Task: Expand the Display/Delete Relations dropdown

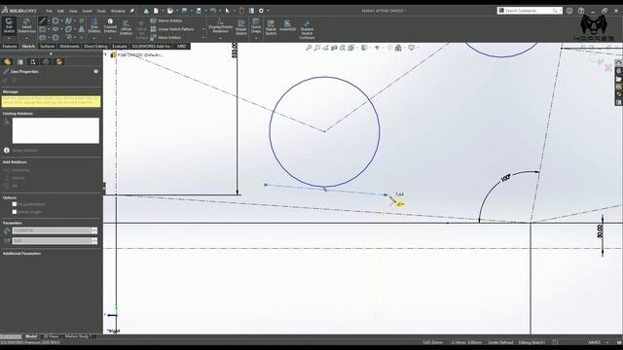Action: [x=220, y=38]
